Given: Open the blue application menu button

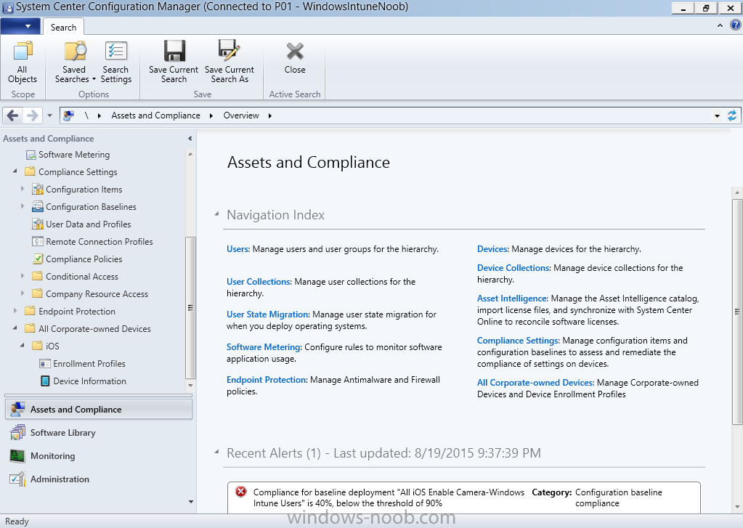Looking at the screenshot, I should 20,26.
